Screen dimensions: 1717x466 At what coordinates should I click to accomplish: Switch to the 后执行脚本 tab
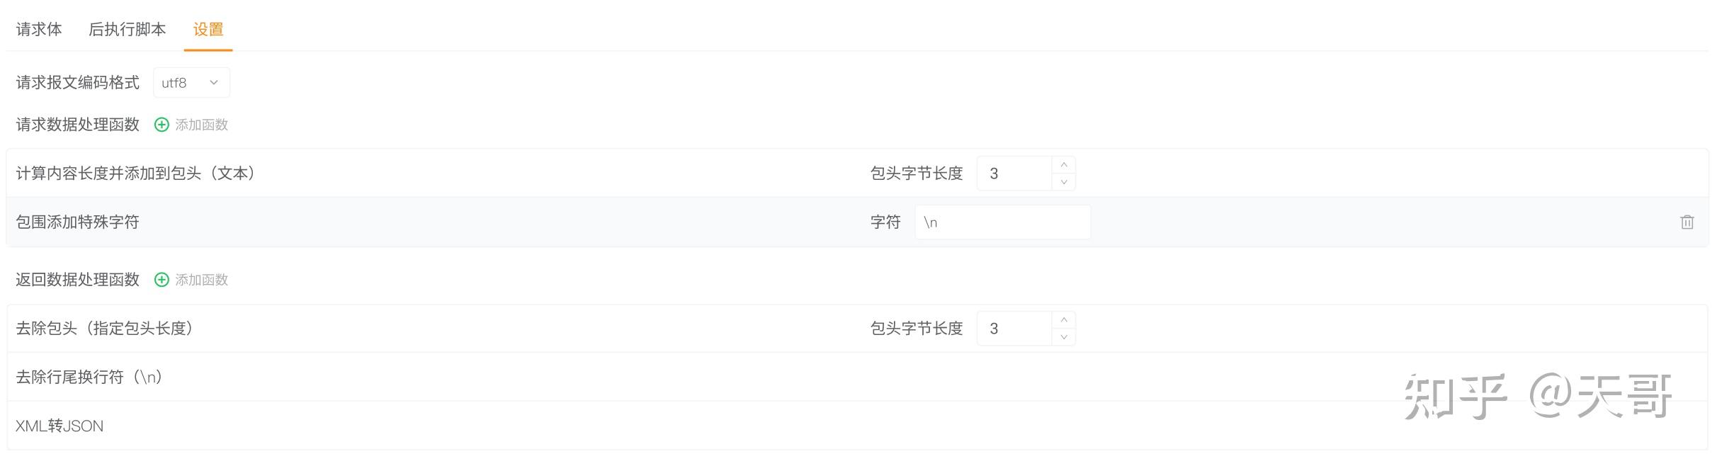point(127,29)
